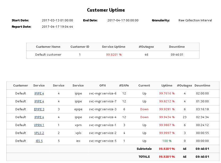Sort by the #Outages column header
Viewport: 221px width, 163px height.
tap(146, 47)
